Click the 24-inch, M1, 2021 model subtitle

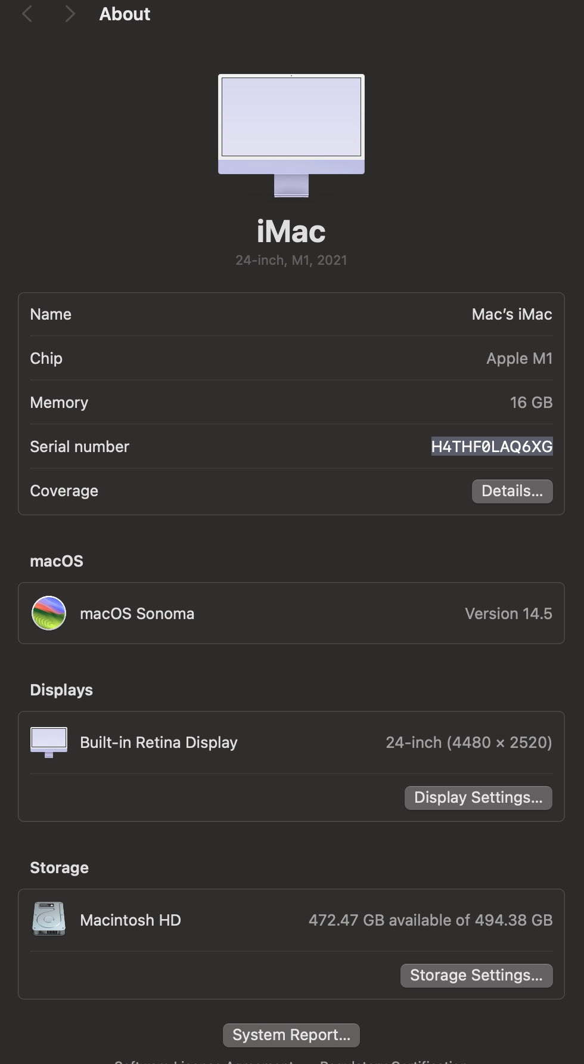(291, 260)
